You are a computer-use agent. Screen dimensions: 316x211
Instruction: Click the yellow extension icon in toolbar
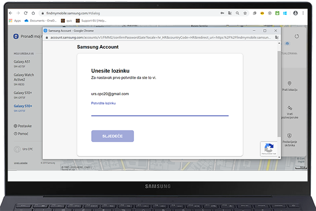pyautogui.click(x=262, y=13)
